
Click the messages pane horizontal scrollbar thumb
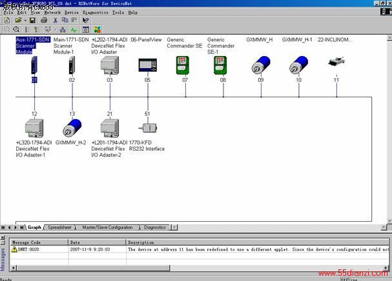(x=94, y=268)
